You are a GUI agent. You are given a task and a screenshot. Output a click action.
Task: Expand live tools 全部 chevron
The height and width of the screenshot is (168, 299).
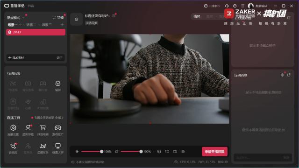coord(62,118)
